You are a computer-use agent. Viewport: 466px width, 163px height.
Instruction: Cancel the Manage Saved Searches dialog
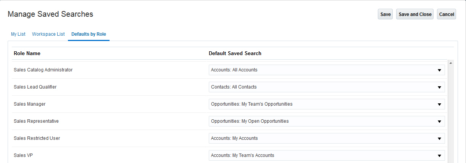[x=446, y=14]
